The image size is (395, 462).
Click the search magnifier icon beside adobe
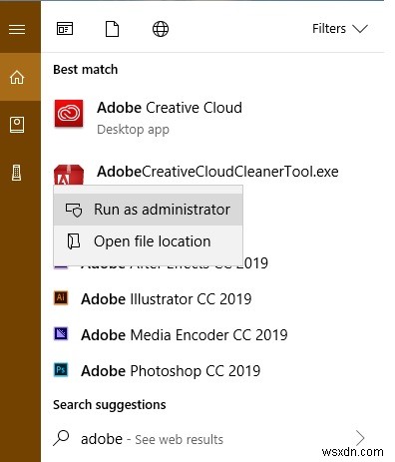[61, 438]
